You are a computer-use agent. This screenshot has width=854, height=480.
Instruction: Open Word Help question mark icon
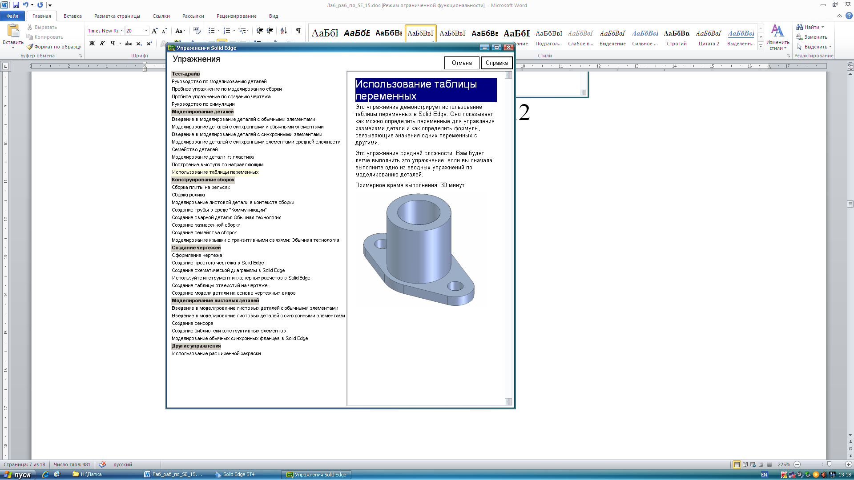click(x=849, y=16)
